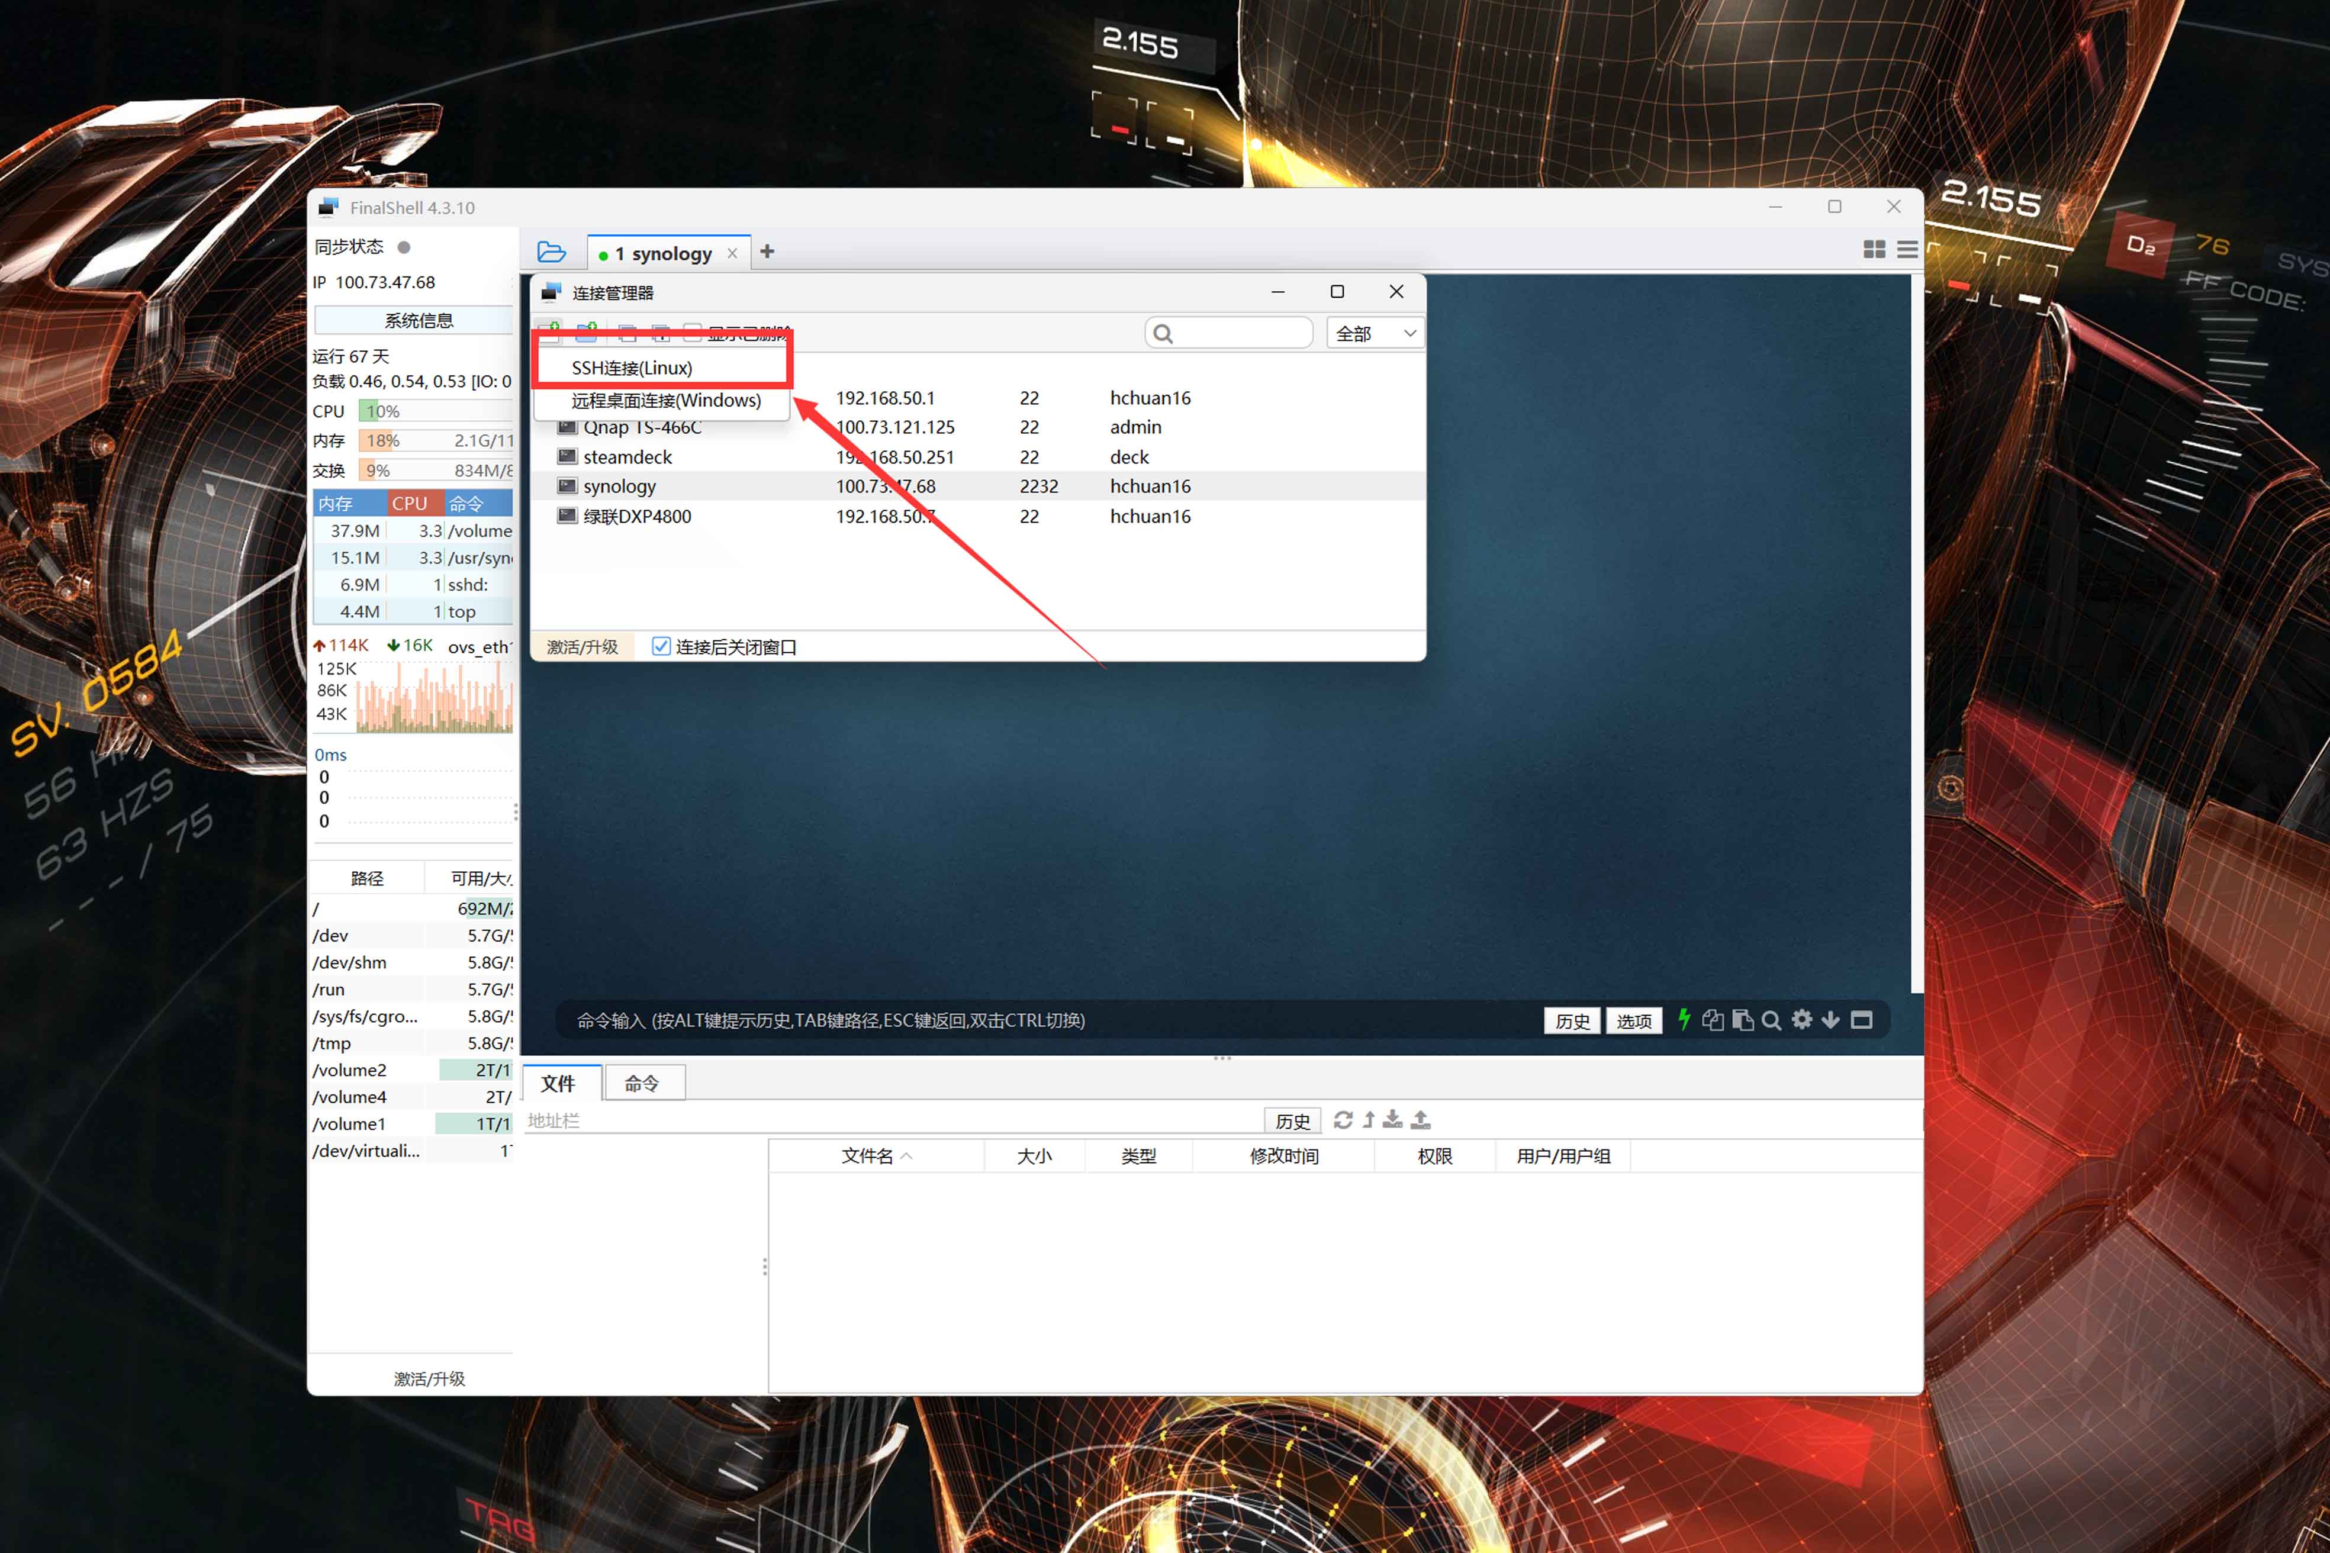Focus the 命令输入 command input box
The width and height of the screenshot is (2330, 1553).
click(x=1050, y=1020)
